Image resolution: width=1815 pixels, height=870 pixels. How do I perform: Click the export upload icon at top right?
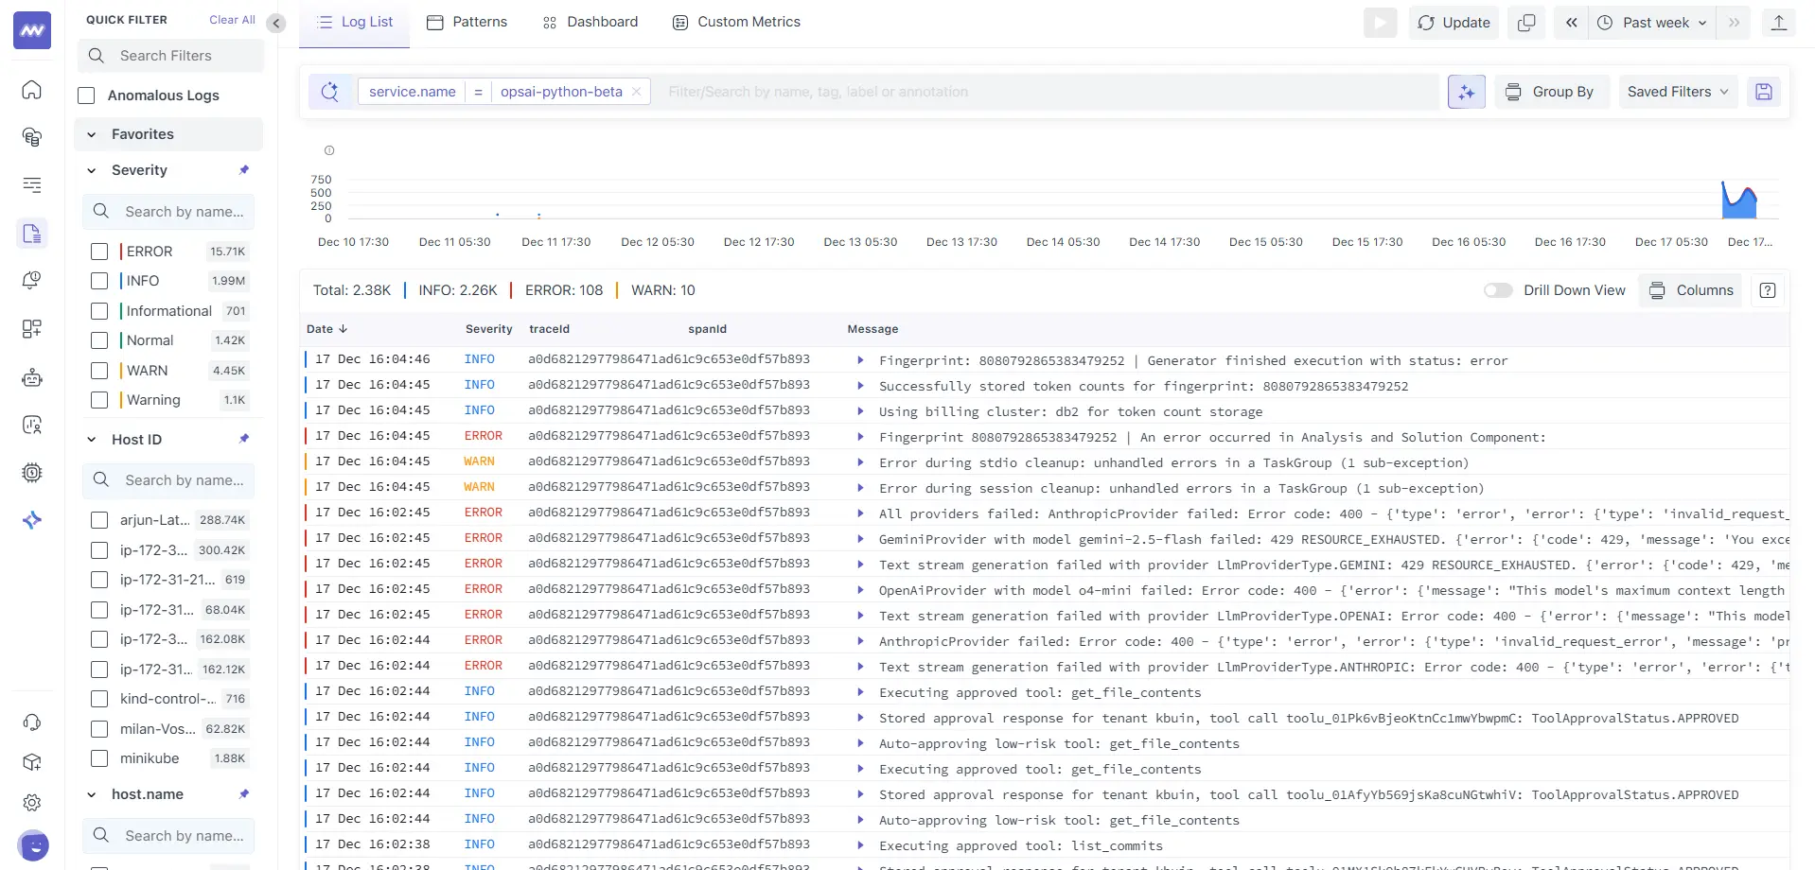tap(1778, 23)
